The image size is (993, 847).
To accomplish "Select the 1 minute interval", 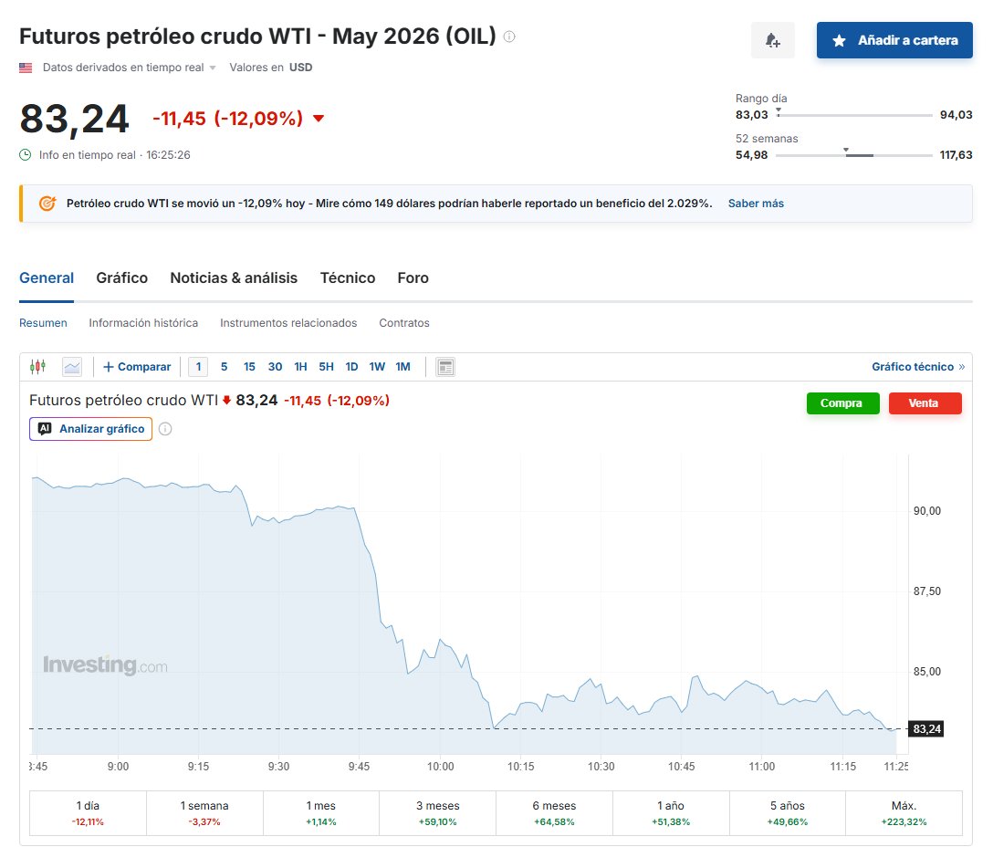I will (198, 367).
